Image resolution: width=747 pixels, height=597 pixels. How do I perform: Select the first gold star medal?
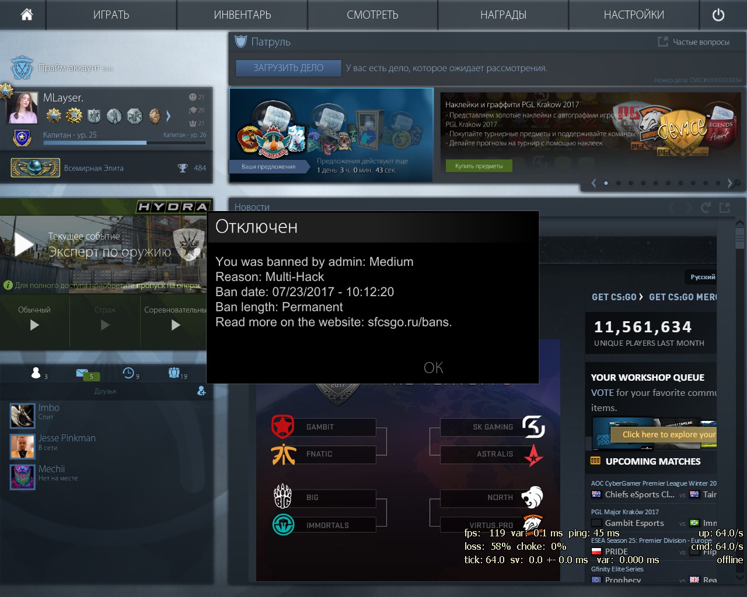click(54, 115)
